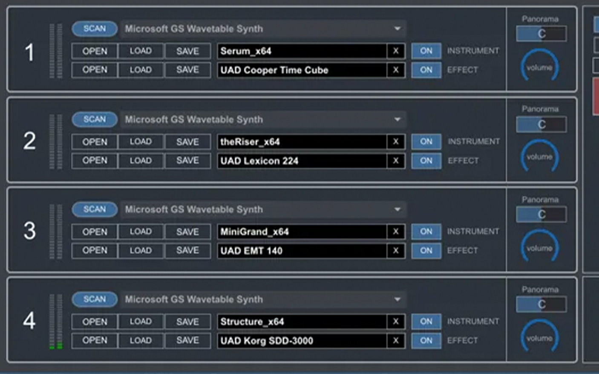This screenshot has height=374, width=599.
Task: Click channel 2 volume knob
Action: click(x=539, y=157)
